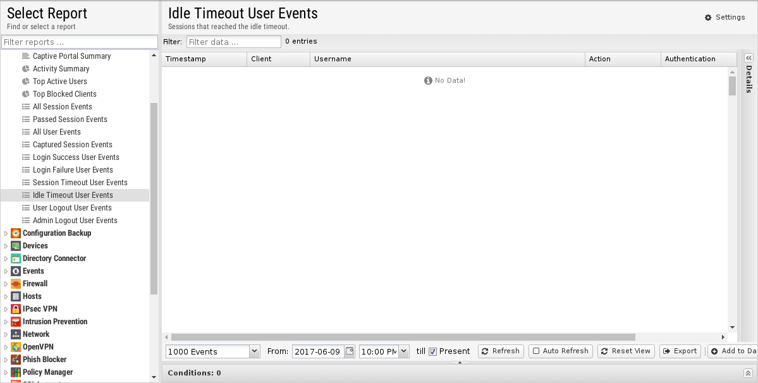Expand the Devices tree node
This screenshot has height=383, width=758.
pyautogui.click(x=6, y=246)
